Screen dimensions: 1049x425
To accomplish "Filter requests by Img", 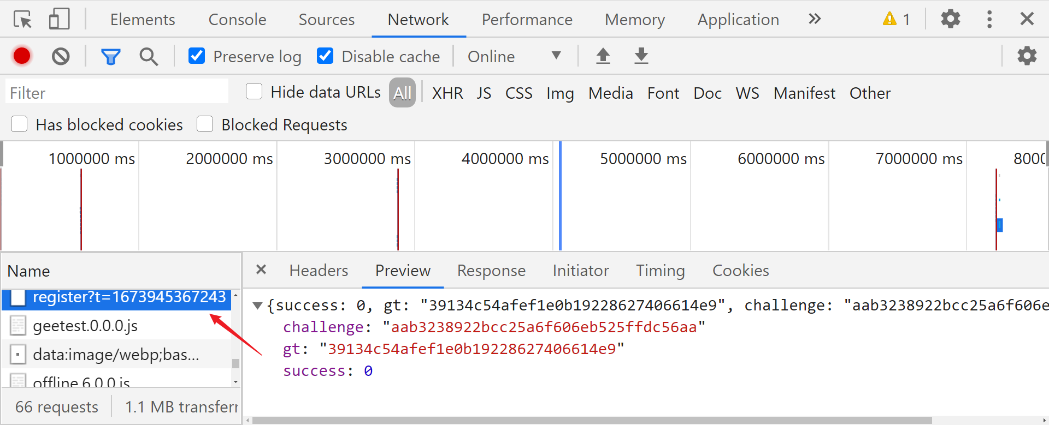I will click(x=560, y=93).
